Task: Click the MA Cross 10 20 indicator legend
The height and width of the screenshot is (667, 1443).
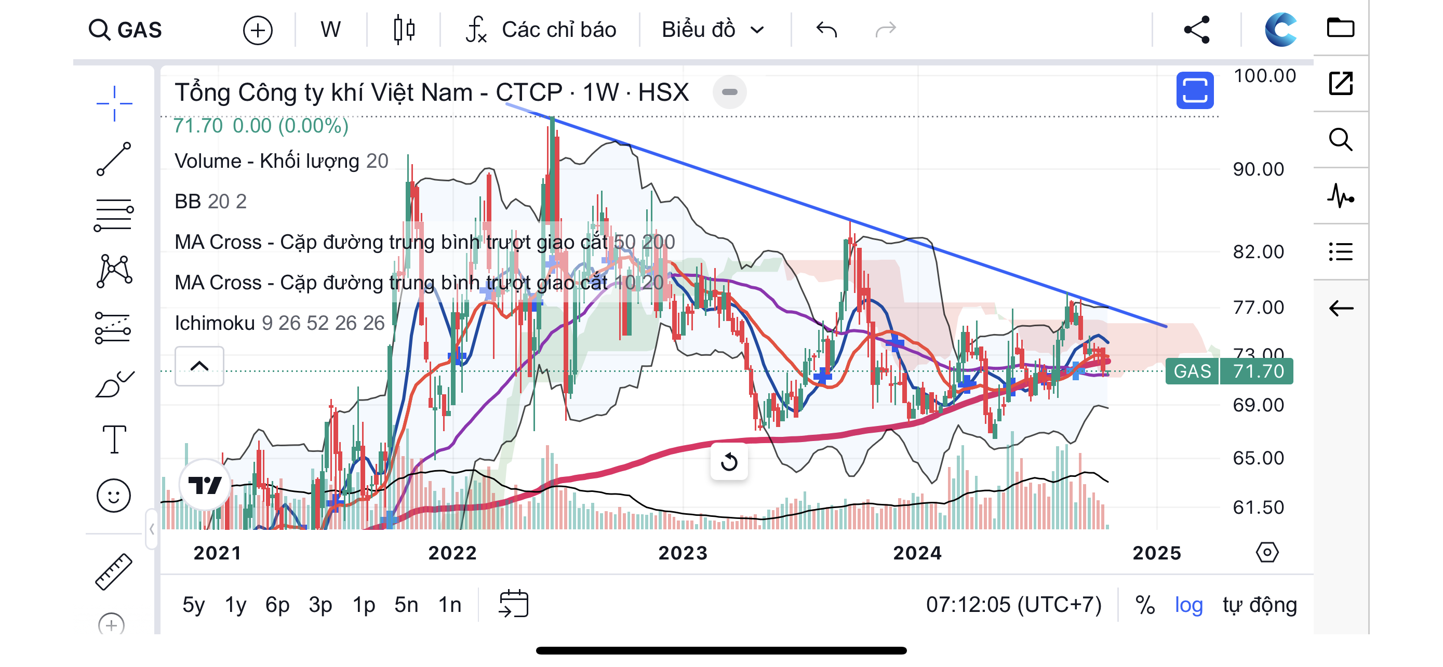Action: tap(419, 282)
